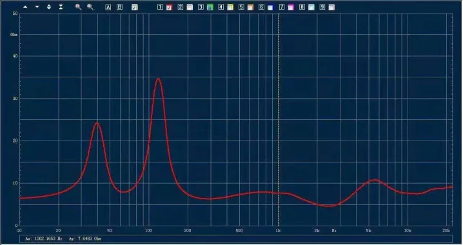Click the red curve's tallest peak near 120 Hz

pyautogui.click(x=159, y=79)
